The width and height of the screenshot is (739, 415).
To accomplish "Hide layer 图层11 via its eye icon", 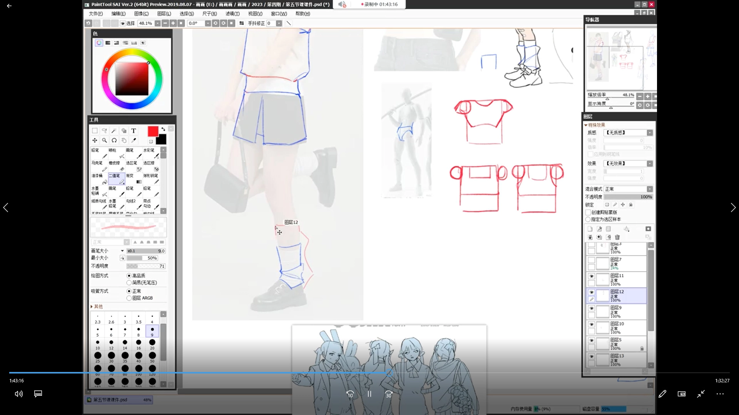I will click(592, 276).
